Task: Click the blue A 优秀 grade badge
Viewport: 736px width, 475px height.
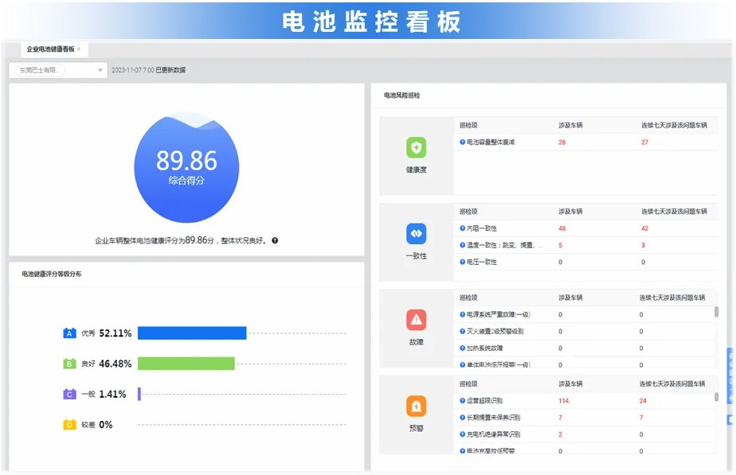Action: [x=70, y=332]
